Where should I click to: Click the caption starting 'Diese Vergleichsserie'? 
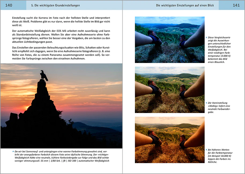[x=219, y=50]
